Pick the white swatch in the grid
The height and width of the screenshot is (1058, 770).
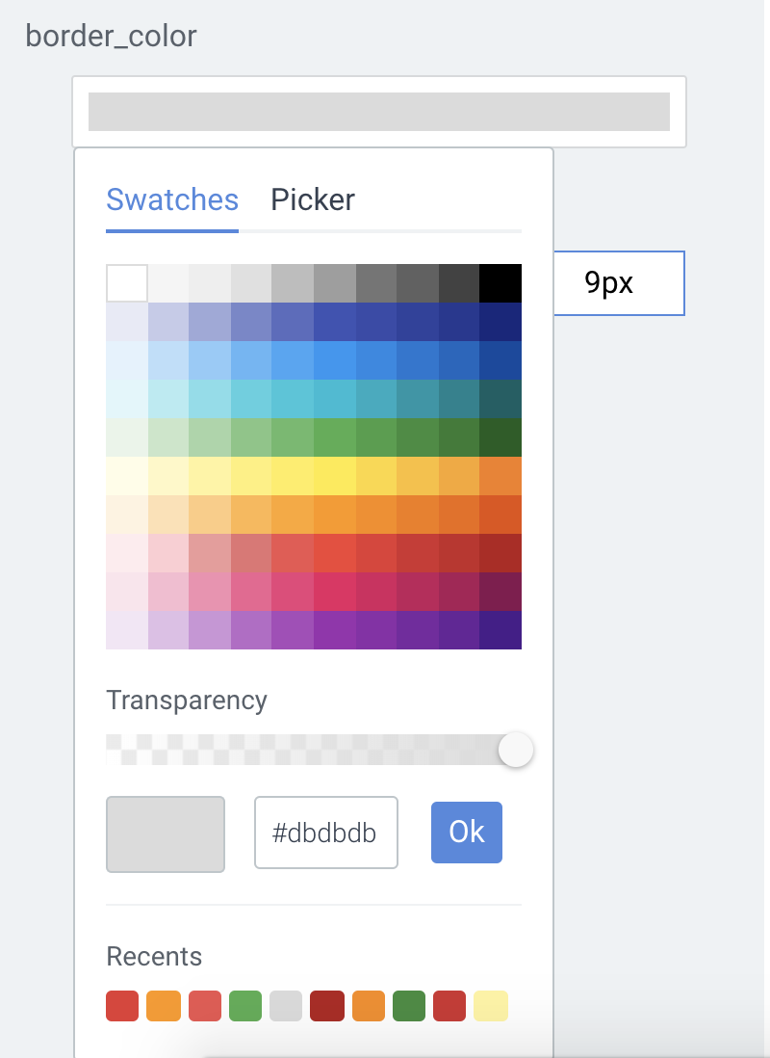click(126, 283)
